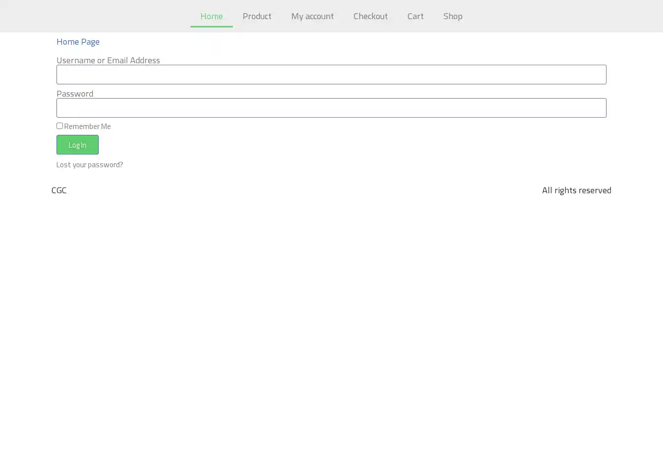
Task: Click the blue Home Page link
Action: coord(78,42)
